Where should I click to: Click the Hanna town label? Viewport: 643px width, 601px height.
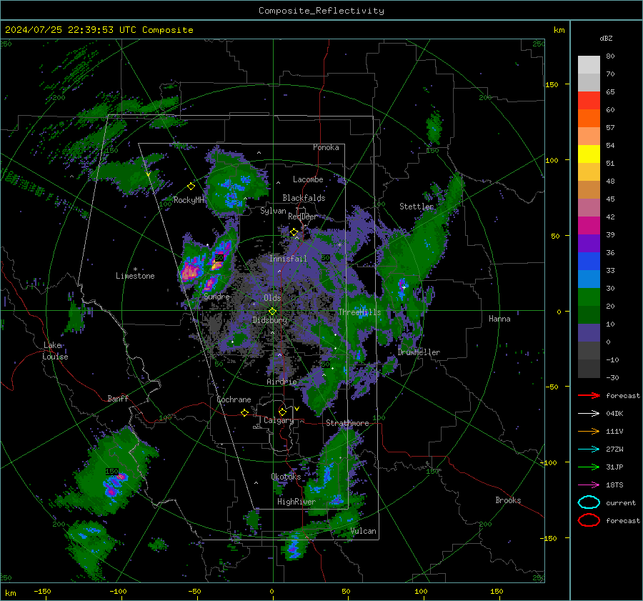499,319
